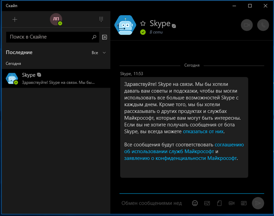274x216 pixels.
Task: Click the message input field
Action: pos(153,203)
